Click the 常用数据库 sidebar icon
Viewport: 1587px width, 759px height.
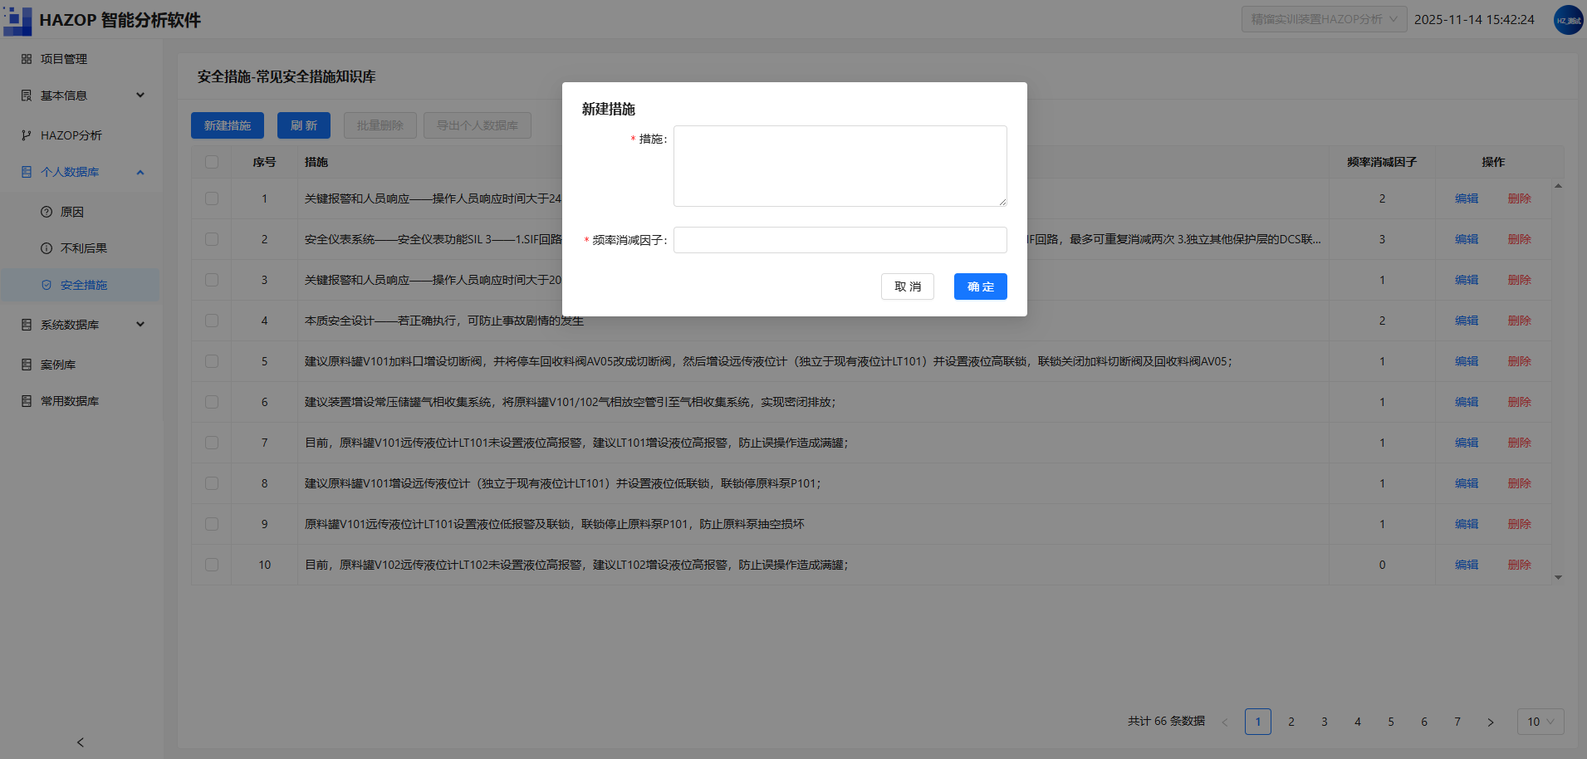coord(27,401)
